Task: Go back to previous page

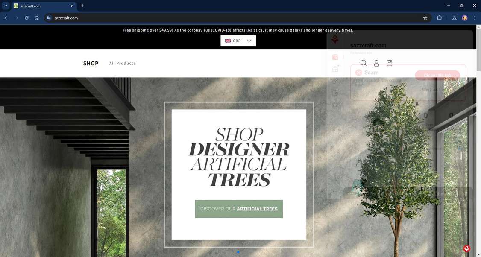Action: tap(6, 18)
